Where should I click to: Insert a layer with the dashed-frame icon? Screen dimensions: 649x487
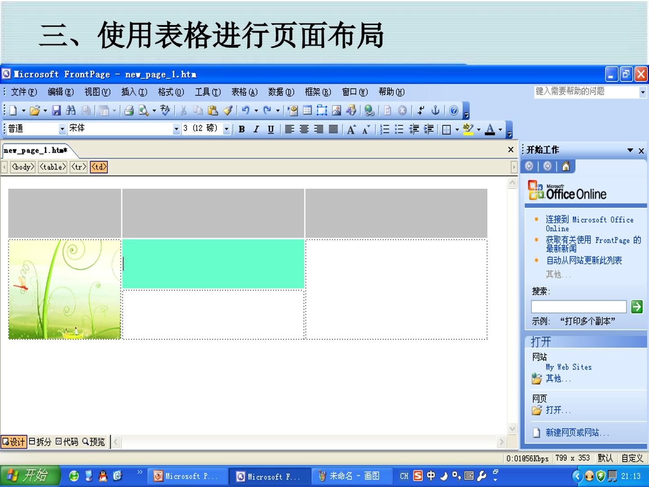point(322,110)
